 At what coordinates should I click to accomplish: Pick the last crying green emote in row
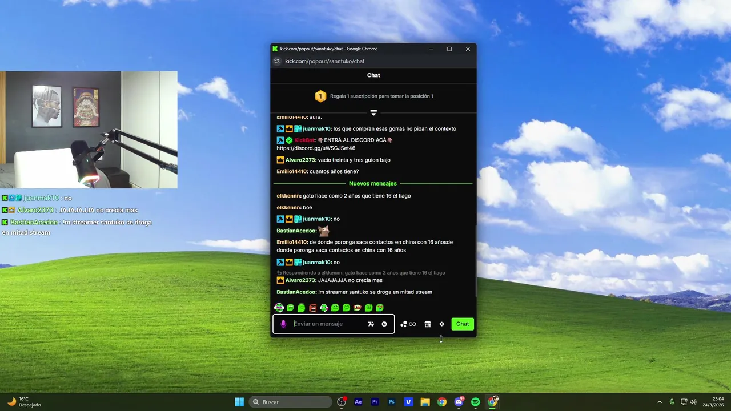pos(380,308)
